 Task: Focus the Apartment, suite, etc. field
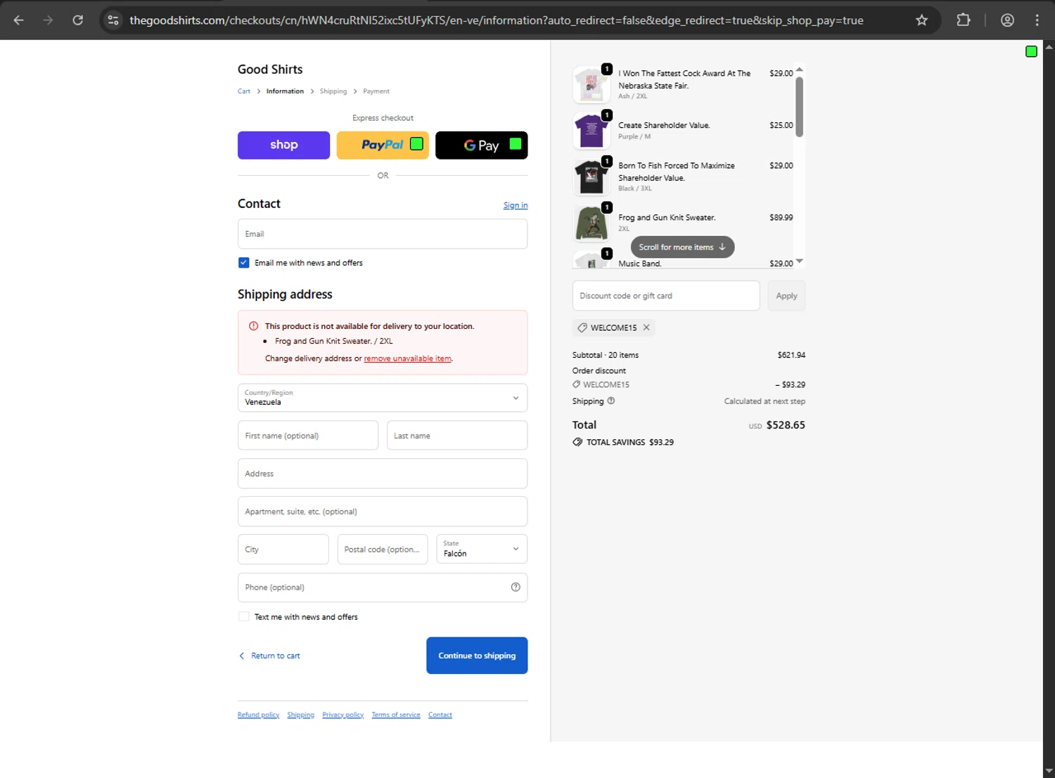[x=383, y=512]
